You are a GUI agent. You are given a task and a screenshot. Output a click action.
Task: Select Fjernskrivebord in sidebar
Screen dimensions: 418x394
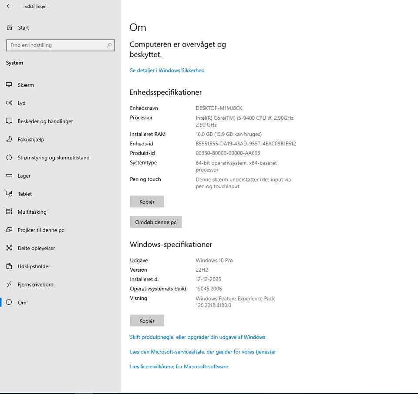(x=60, y=284)
